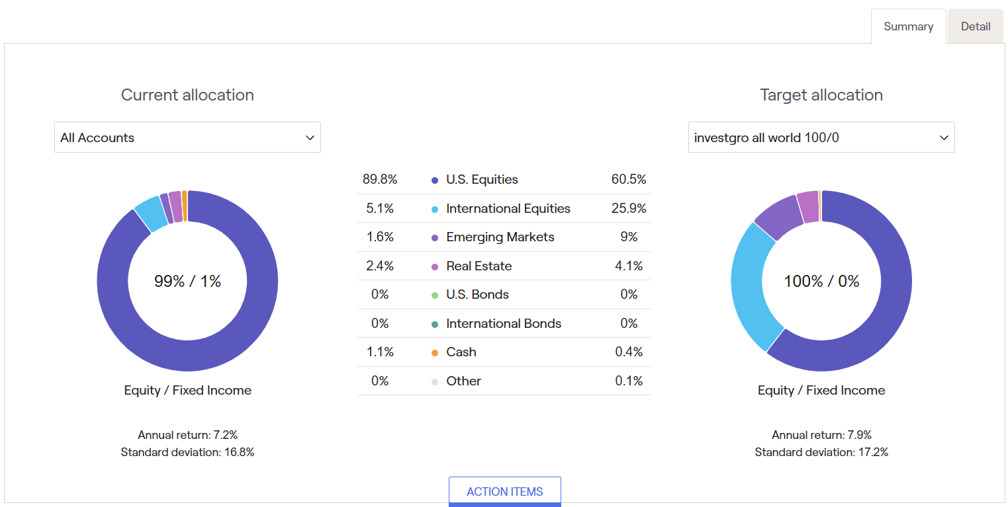Click the International Bonds legend dot
Viewport: 1008px width, 507px height.
[x=435, y=324]
